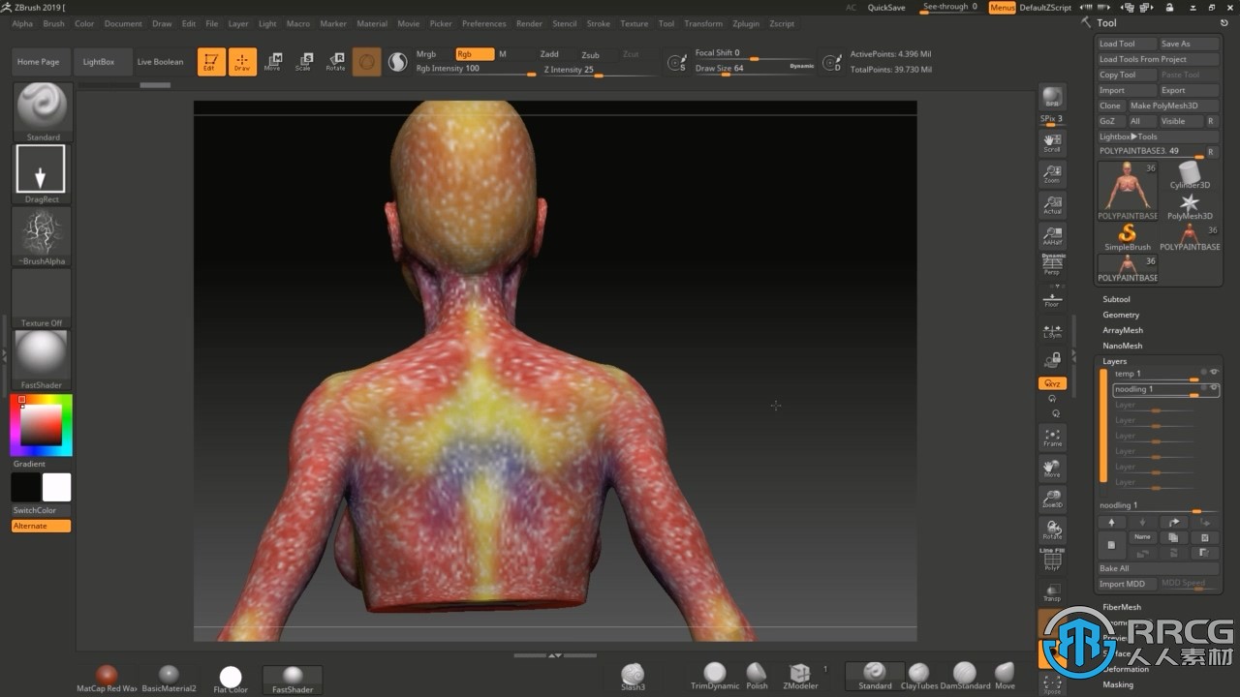Select the DamStandard brush
Screen dimensions: 1240x697
965,678
